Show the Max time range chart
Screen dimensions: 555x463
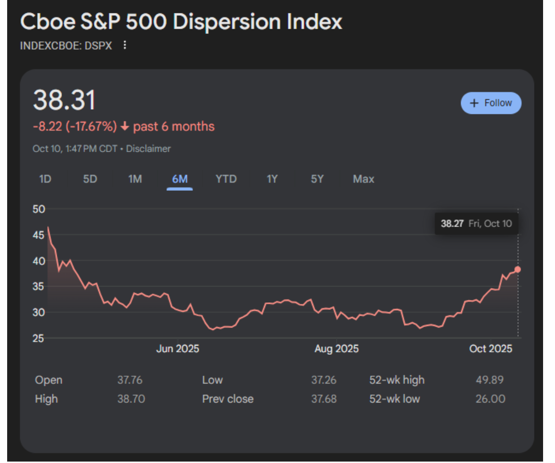tap(363, 179)
